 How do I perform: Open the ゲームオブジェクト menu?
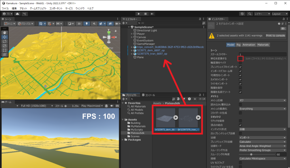(x=38, y=8)
